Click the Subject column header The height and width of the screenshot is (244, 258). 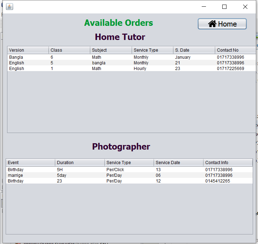pos(111,50)
